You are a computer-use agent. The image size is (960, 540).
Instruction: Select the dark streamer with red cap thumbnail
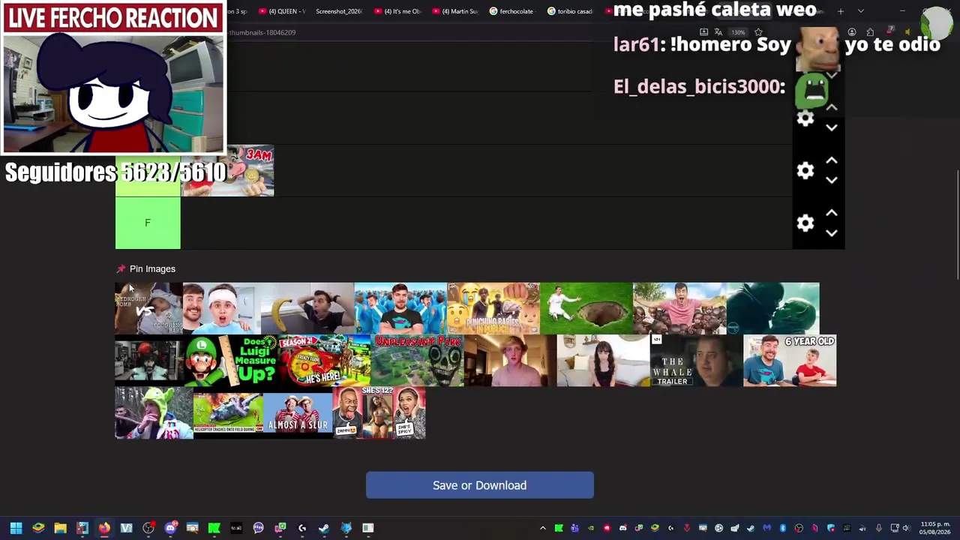point(149,361)
